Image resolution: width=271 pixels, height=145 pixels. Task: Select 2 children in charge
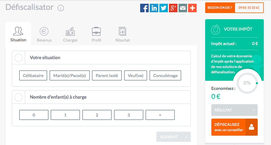point(97,115)
